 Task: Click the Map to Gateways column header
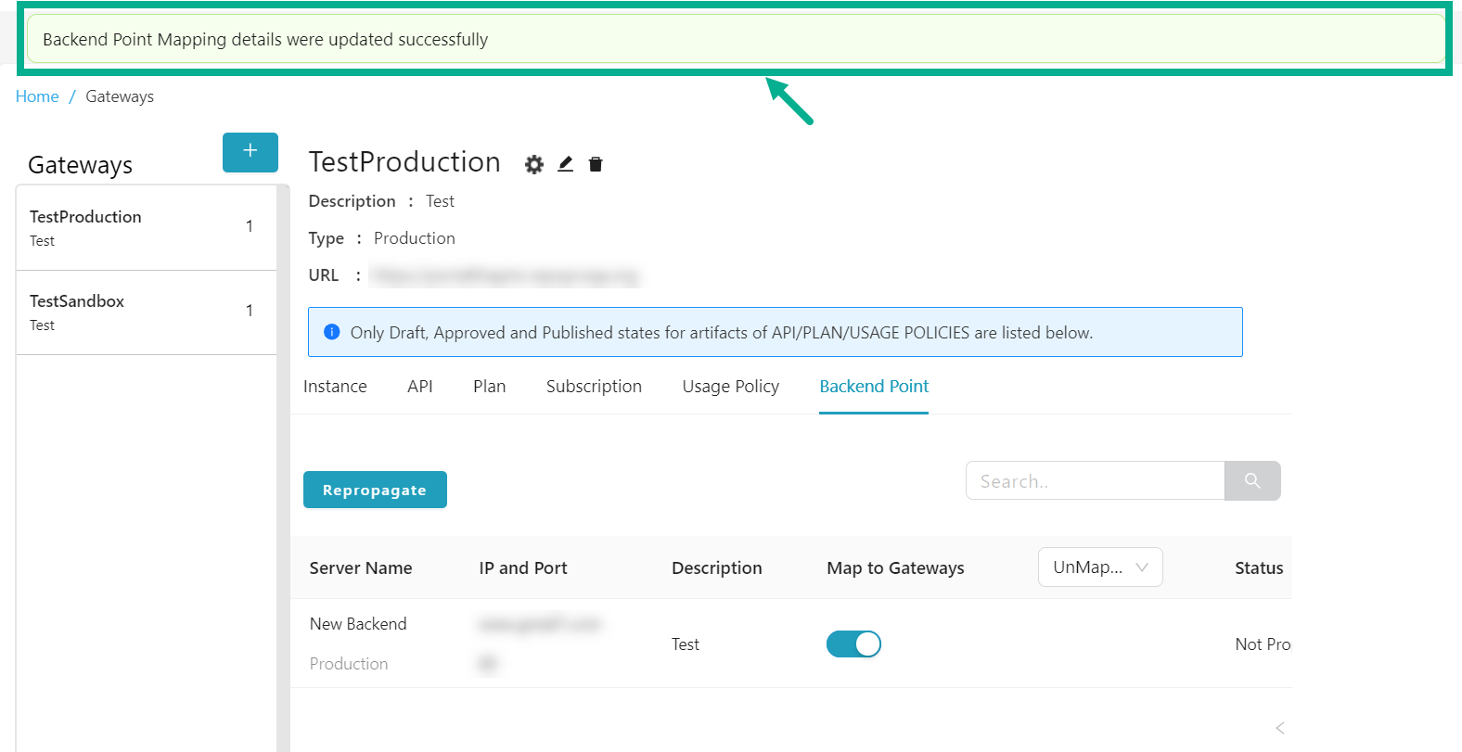pos(895,568)
